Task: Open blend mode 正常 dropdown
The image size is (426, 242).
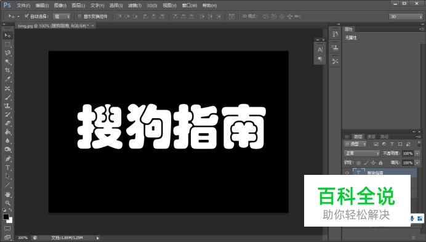Action: pyautogui.click(x=362, y=153)
